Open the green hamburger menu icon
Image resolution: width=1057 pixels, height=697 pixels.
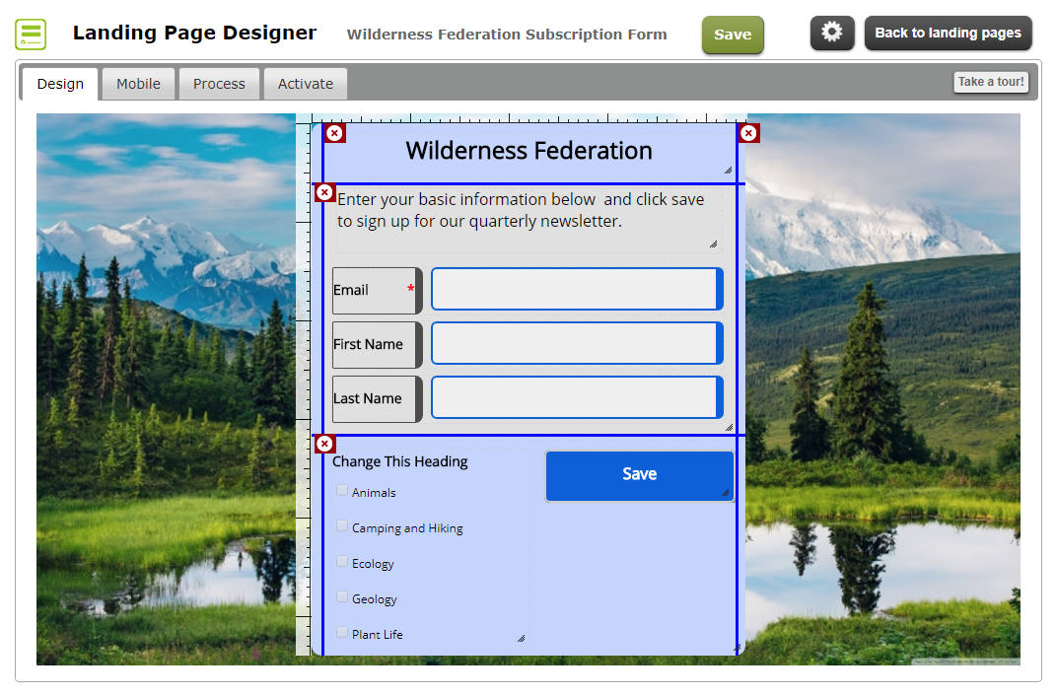point(31,35)
